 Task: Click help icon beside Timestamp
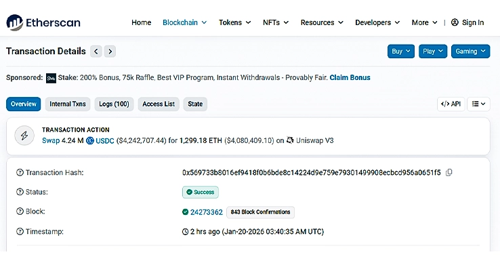(x=20, y=231)
